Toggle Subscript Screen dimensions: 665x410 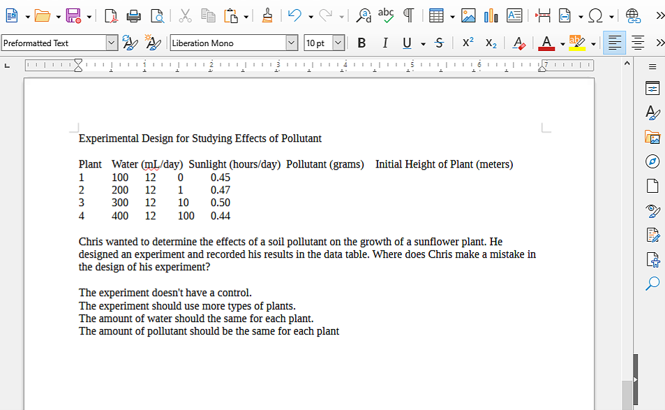[491, 43]
